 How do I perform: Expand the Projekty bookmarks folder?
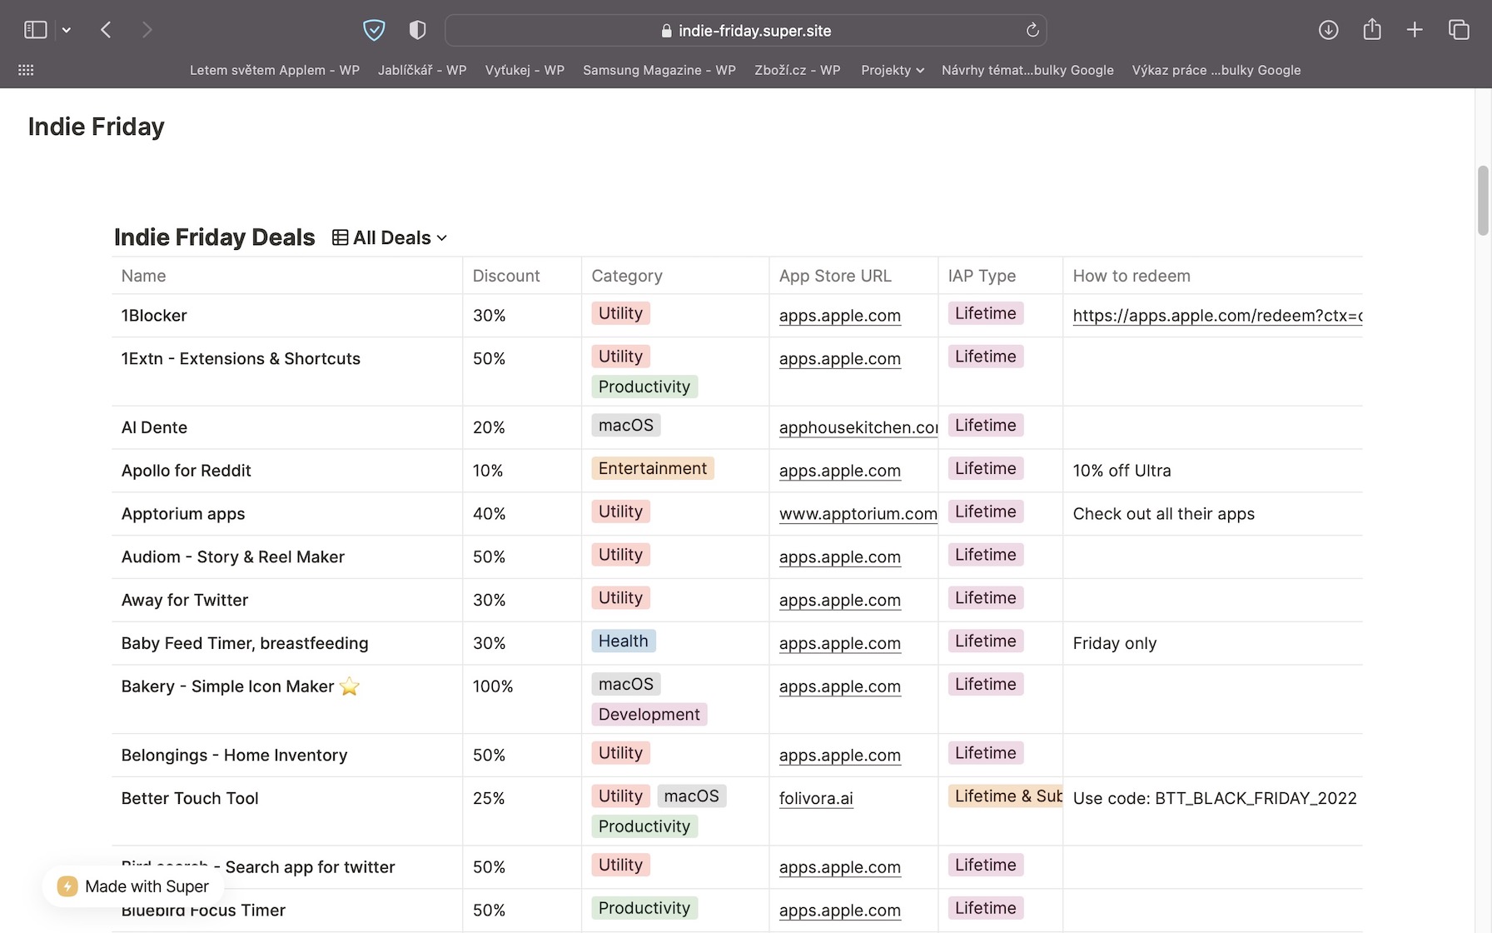(x=892, y=70)
